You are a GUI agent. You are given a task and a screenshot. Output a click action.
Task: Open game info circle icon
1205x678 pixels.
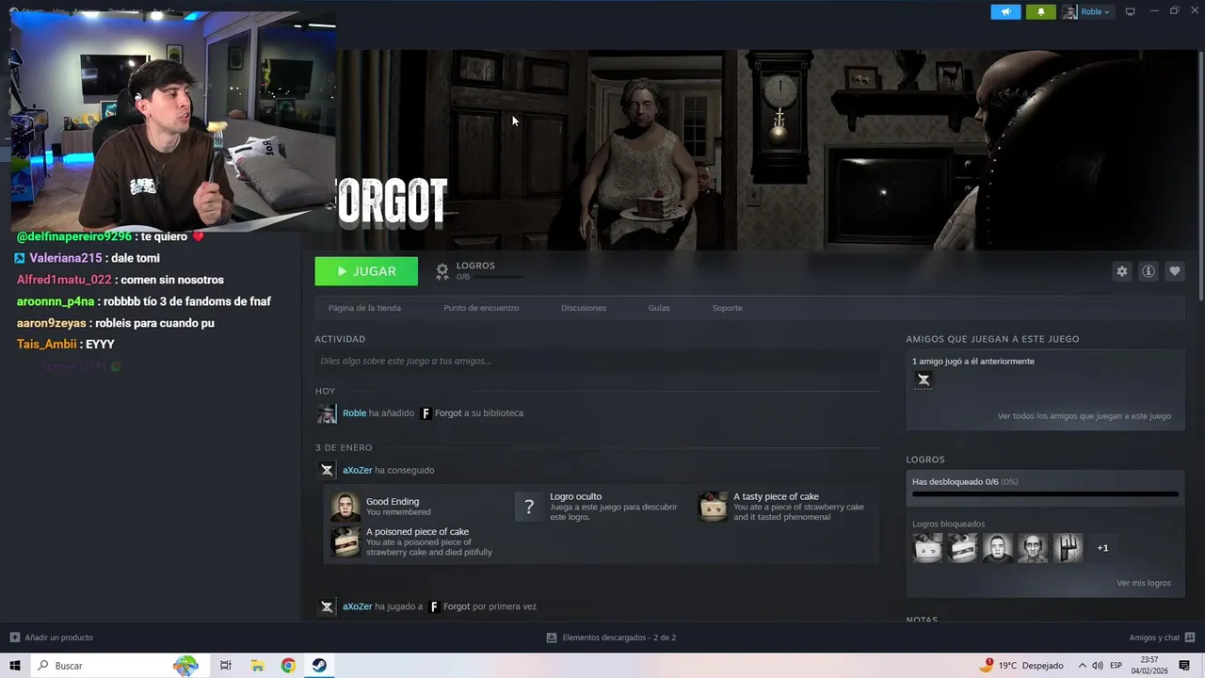[1148, 271]
